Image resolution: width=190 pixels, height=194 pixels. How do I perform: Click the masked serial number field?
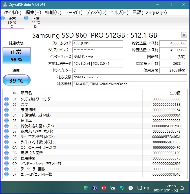click(98, 50)
